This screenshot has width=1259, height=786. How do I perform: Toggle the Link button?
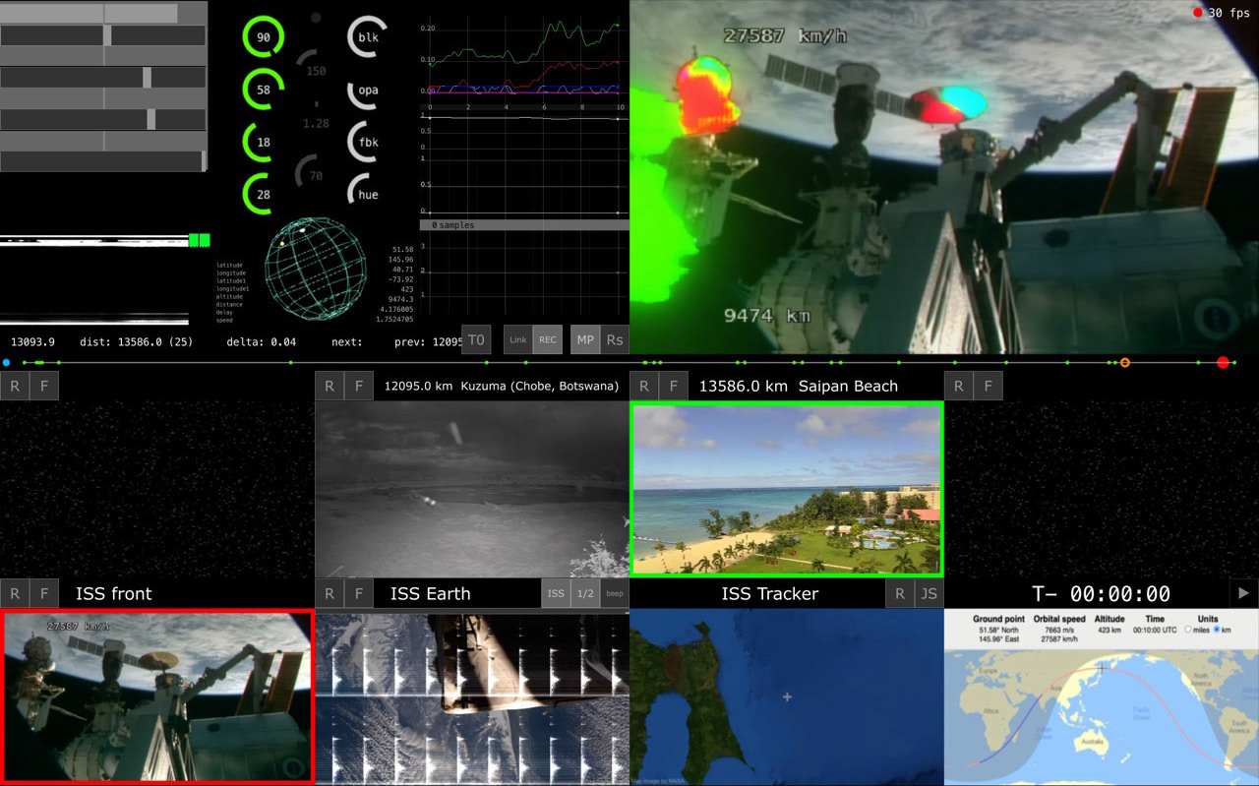(518, 339)
